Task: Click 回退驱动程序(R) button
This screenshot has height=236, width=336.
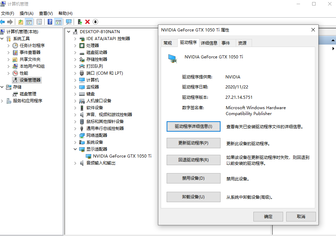Action: tap(194, 160)
